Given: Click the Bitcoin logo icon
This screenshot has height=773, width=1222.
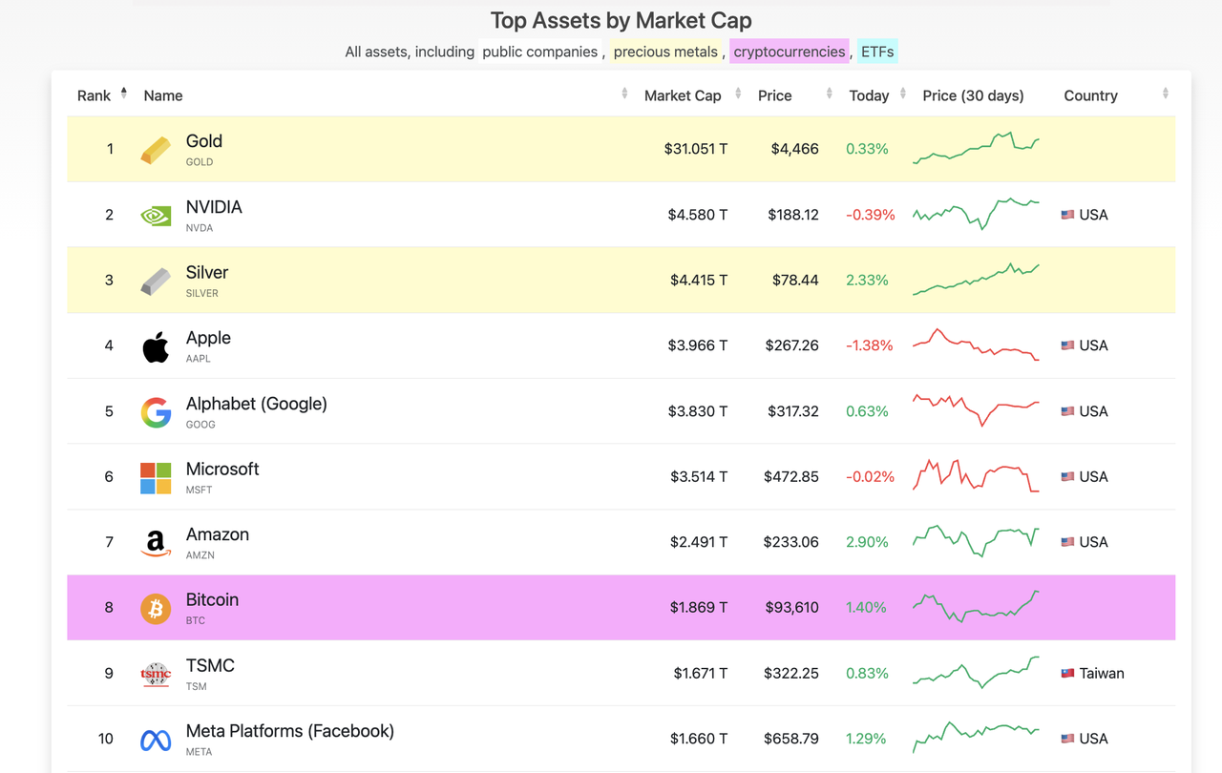Looking at the screenshot, I should click(156, 608).
